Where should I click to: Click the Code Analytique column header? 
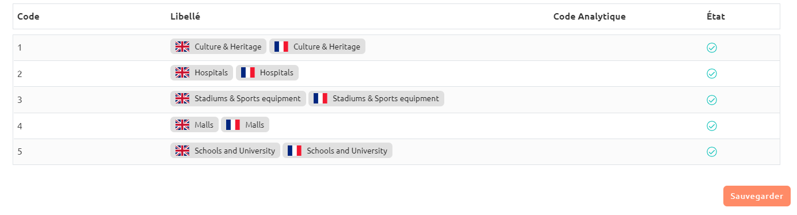click(x=589, y=17)
